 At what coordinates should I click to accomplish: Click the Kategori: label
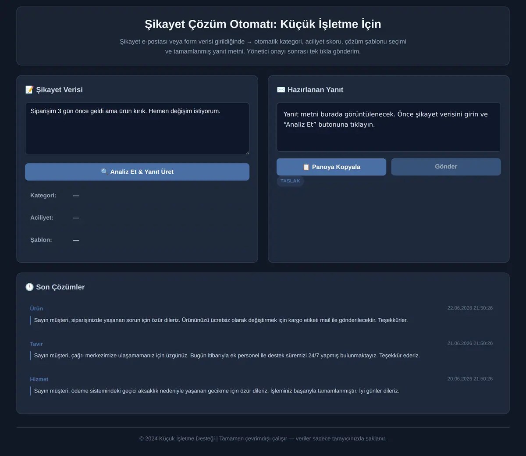[x=43, y=196]
